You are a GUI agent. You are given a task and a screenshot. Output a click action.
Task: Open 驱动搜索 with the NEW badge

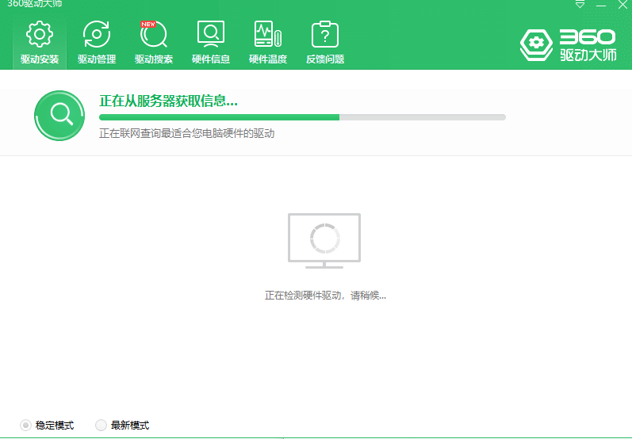pos(154,43)
